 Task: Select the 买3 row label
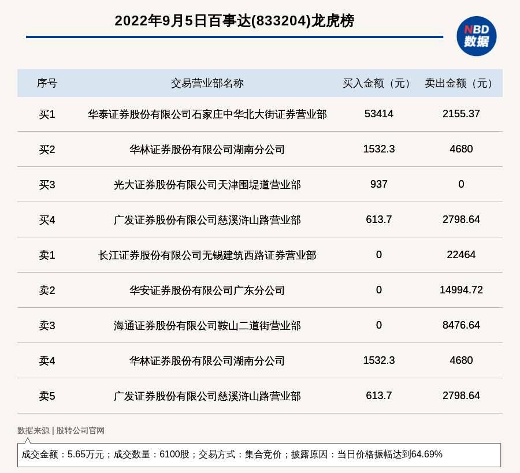click(47, 185)
